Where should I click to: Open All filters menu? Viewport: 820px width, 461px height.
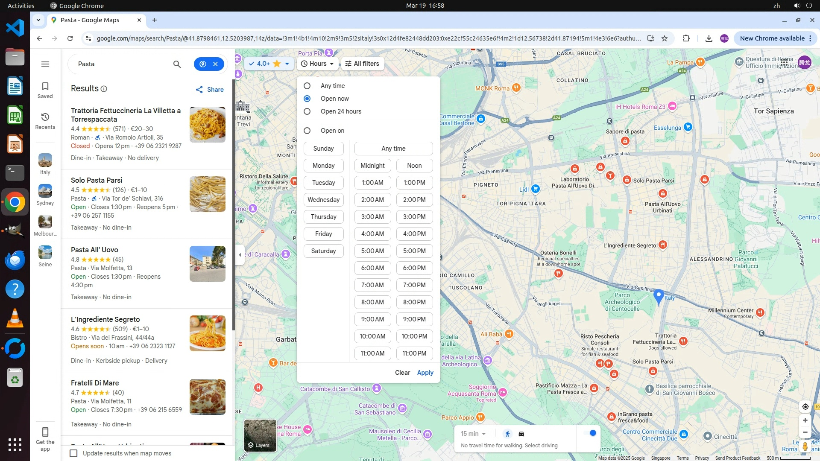pos(362,64)
